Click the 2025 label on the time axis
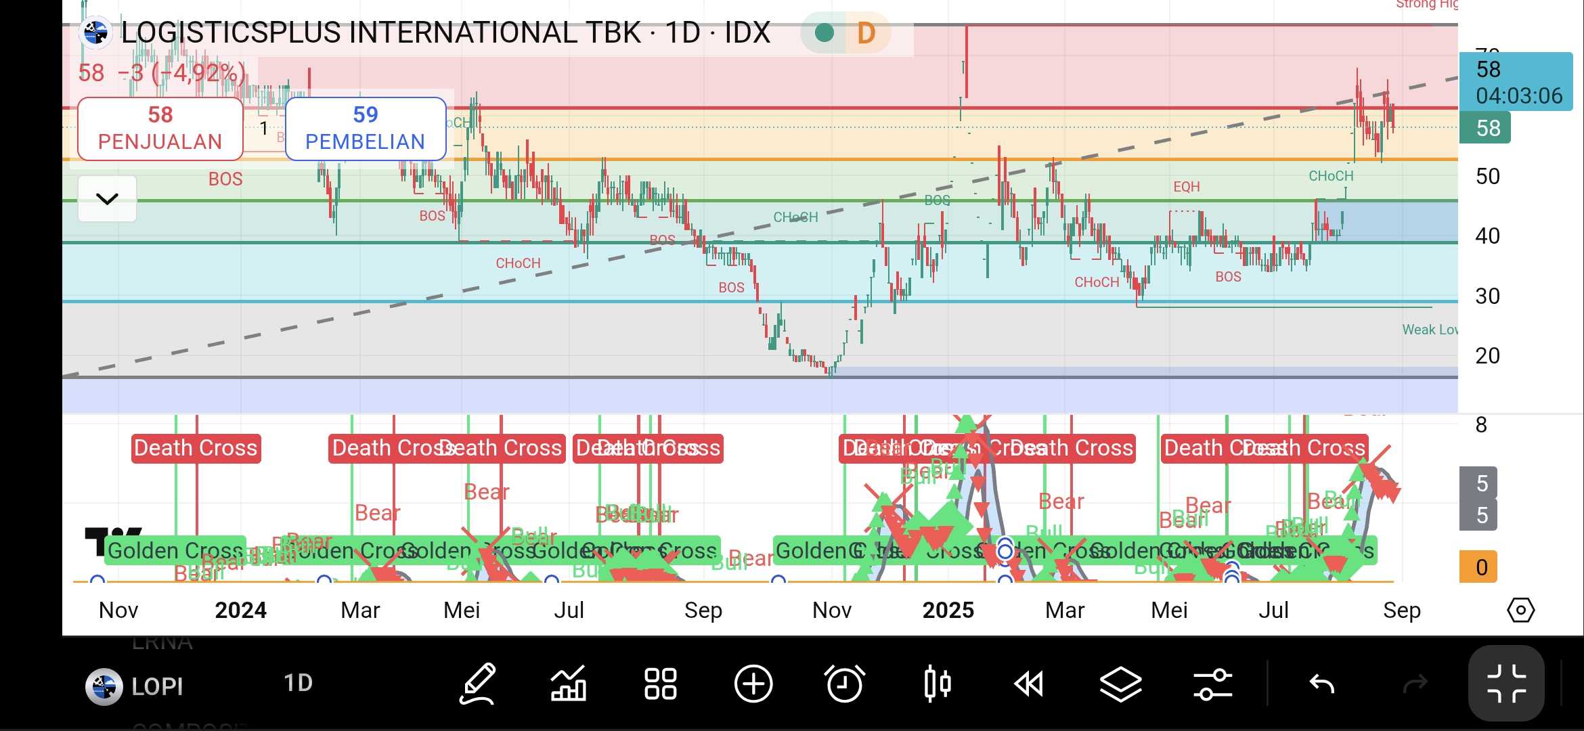Image resolution: width=1584 pixels, height=731 pixels. tap(948, 611)
